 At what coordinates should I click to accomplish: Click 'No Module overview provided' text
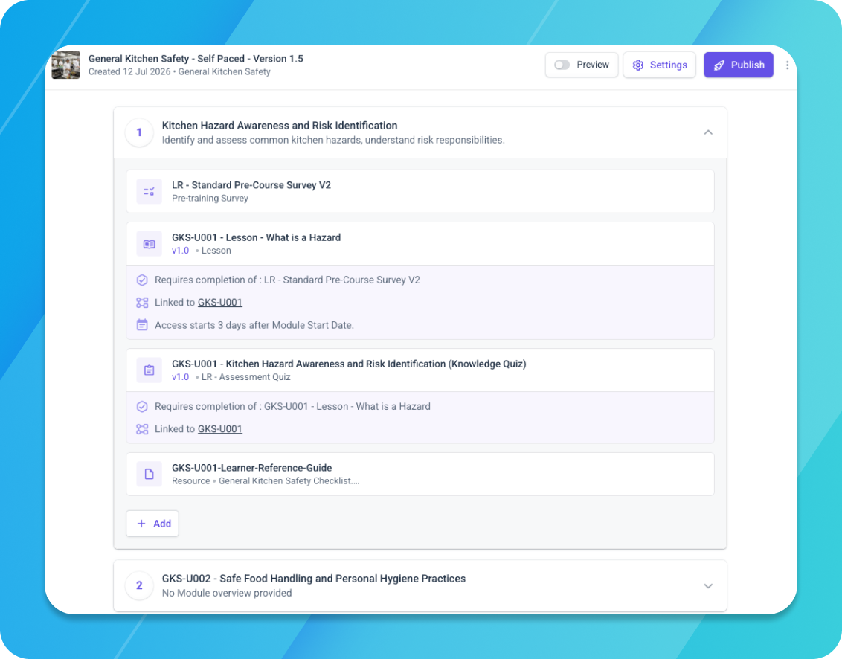tap(227, 594)
